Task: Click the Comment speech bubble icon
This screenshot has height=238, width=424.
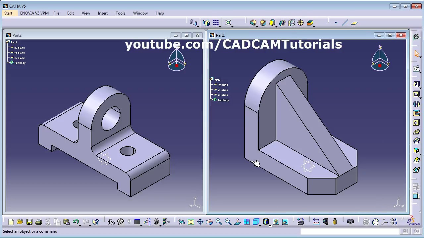Action: pos(121,222)
